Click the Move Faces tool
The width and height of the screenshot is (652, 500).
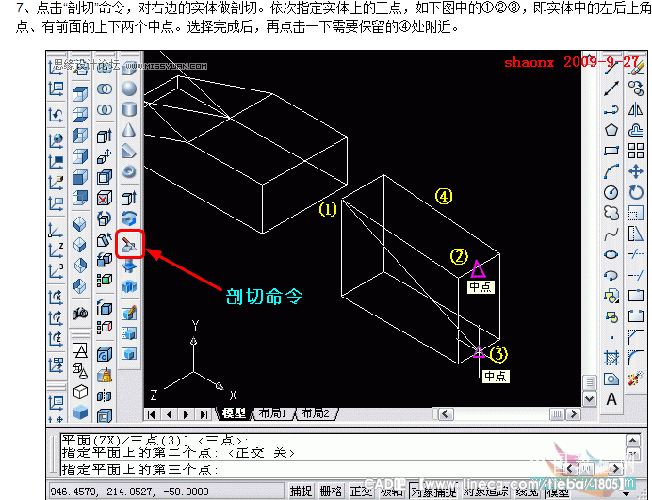point(105,156)
